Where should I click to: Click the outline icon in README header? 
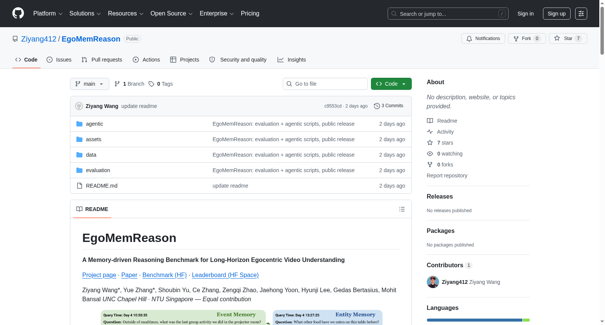coord(402,209)
